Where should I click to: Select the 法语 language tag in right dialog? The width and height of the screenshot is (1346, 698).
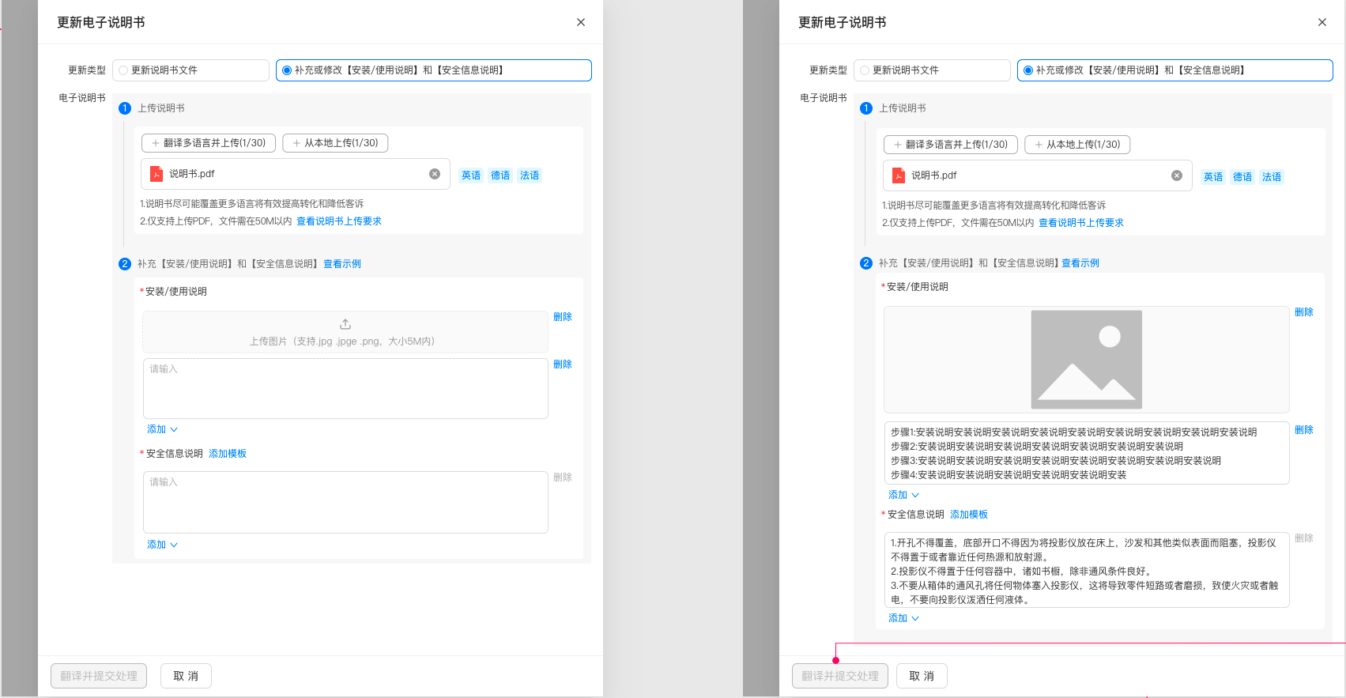(1271, 177)
